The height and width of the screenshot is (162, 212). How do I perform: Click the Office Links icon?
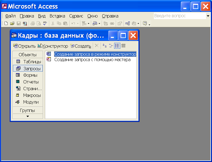(x=84, y=24)
